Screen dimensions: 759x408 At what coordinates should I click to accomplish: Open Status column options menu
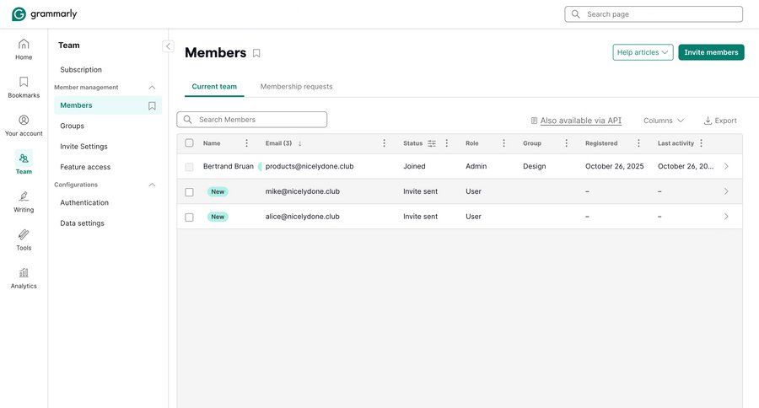447,143
